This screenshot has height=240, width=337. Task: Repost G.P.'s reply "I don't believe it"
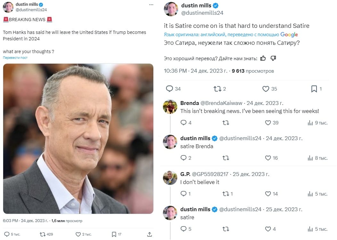225,194
